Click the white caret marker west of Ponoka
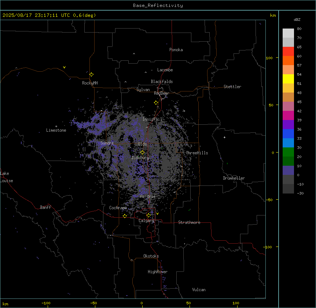 pos(134,54)
